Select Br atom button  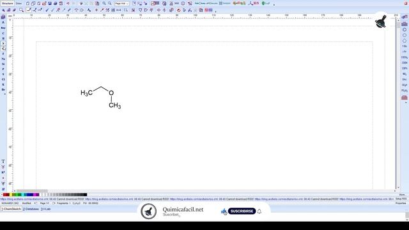pos(3,89)
